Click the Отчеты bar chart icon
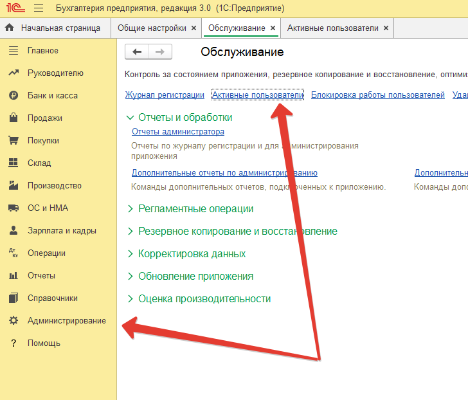This screenshot has width=468, height=400. (x=14, y=275)
